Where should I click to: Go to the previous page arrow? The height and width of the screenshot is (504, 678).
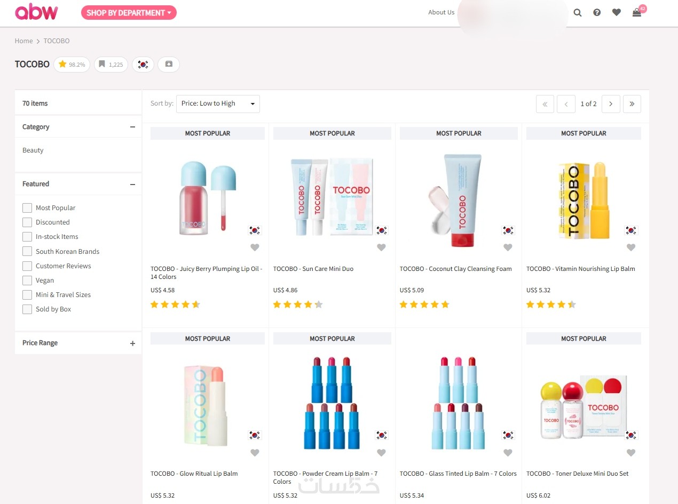tap(566, 104)
